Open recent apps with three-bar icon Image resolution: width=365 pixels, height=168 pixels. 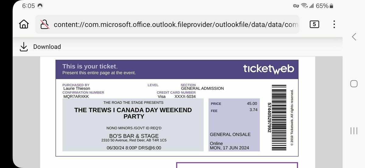(354, 131)
